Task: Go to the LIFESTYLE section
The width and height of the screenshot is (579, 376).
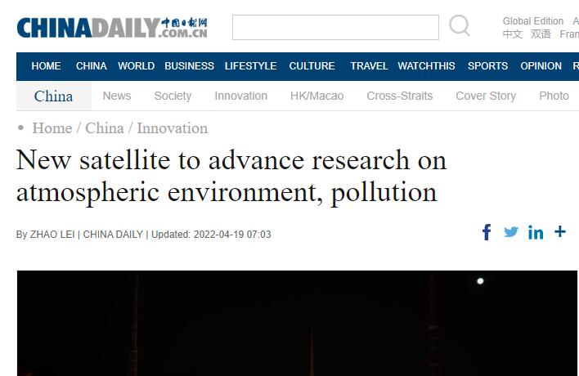Action: [x=250, y=66]
